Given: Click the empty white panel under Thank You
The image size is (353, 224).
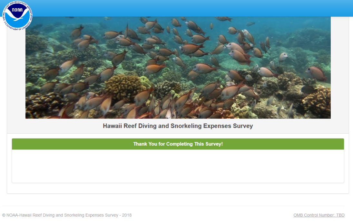Looking at the screenshot, I should tap(178, 166).
